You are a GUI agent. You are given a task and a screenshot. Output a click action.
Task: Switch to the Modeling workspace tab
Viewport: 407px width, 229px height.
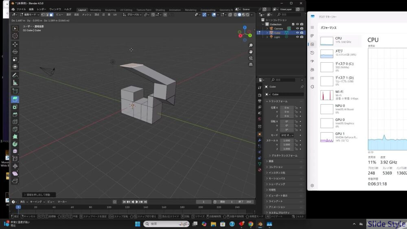point(95,10)
